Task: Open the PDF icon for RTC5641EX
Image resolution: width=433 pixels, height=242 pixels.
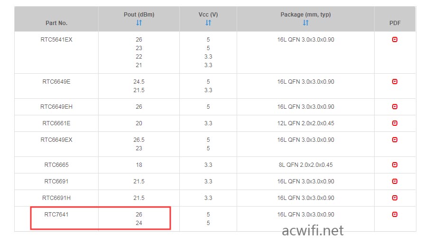Action: pos(395,40)
